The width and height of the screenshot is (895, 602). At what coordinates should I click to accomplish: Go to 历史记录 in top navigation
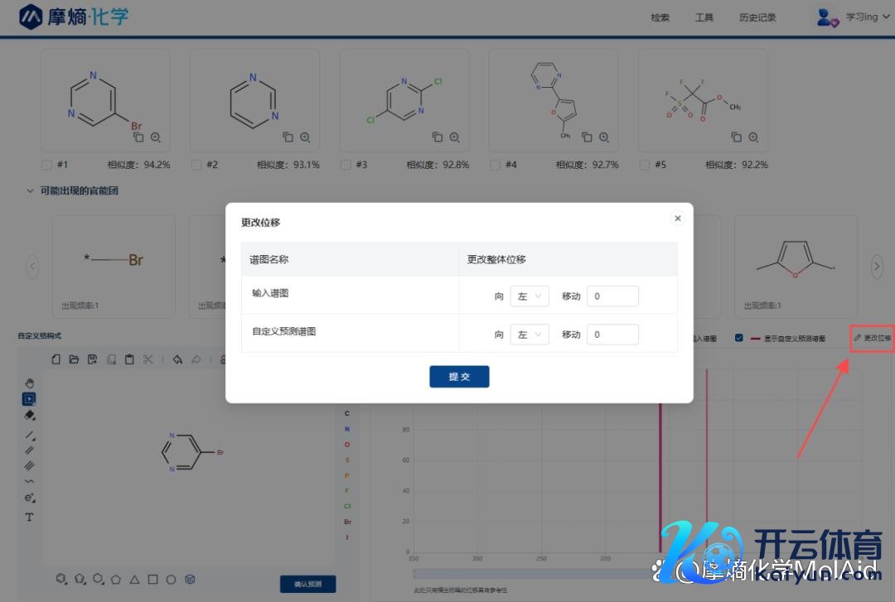point(757,17)
